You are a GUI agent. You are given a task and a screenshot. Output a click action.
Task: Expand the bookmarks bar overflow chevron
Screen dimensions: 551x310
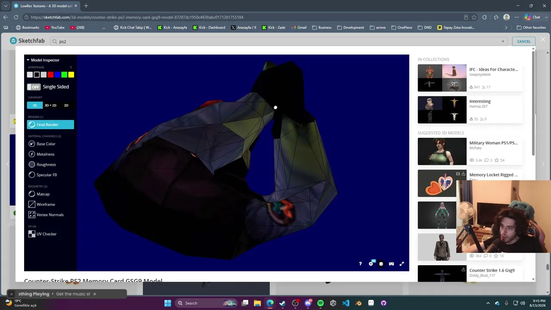coord(506,28)
